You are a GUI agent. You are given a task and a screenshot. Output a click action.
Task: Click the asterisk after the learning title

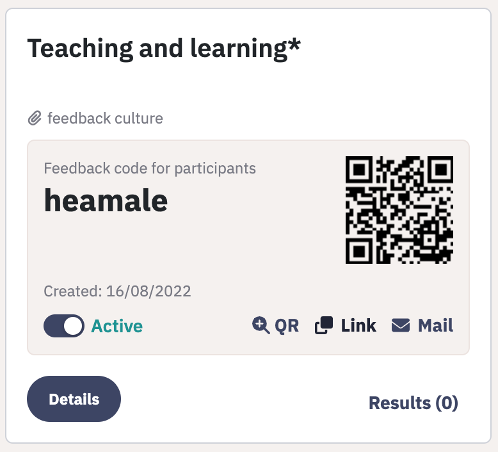click(x=294, y=45)
